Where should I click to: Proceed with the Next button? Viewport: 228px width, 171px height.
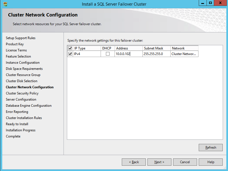[x=159, y=162]
